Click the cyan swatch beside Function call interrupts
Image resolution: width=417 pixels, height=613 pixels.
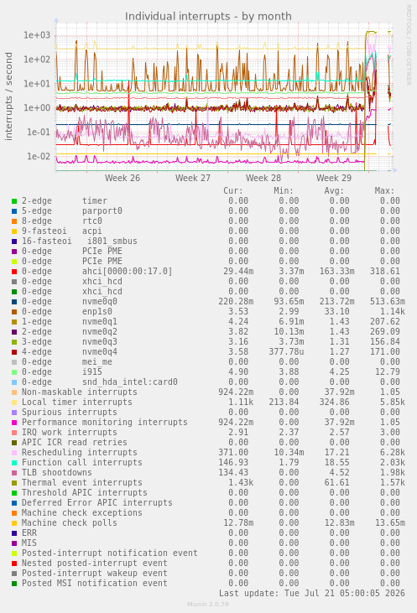pyautogui.click(x=14, y=463)
